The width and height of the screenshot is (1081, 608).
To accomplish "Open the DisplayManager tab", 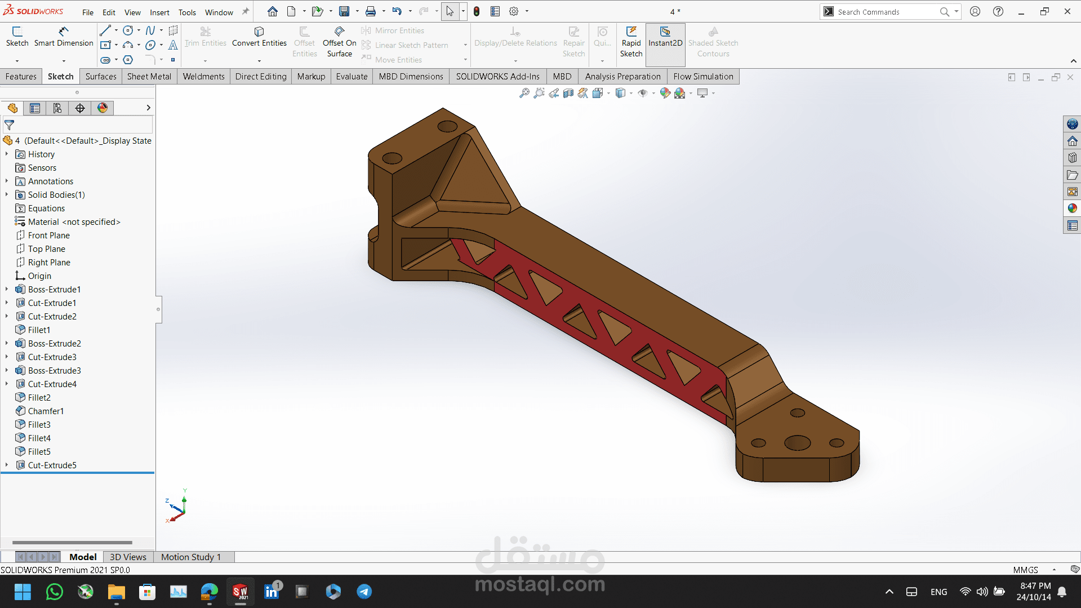I will pyautogui.click(x=103, y=108).
